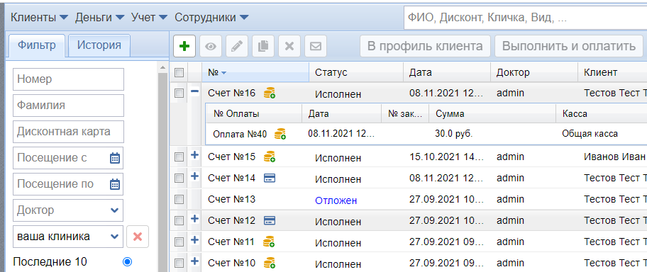Expand the Счет №12 row
Screen dimensions: 647x272
pyautogui.click(x=195, y=219)
